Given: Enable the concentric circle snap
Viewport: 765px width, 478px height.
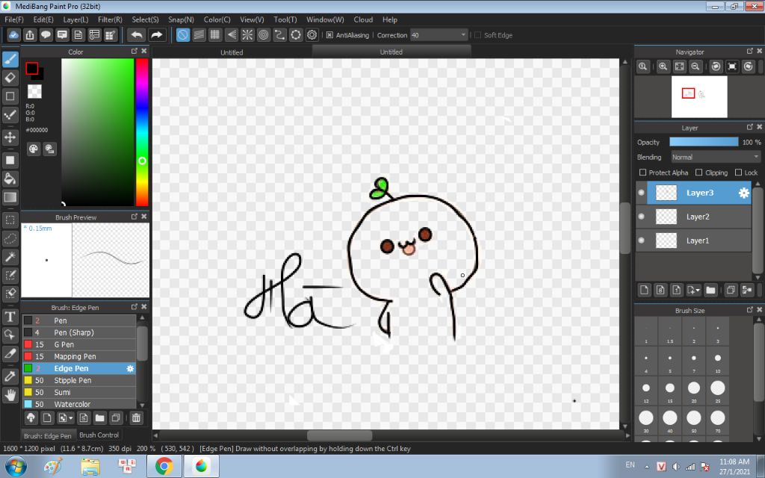Looking at the screenshot, I should (x=264, y=35).
